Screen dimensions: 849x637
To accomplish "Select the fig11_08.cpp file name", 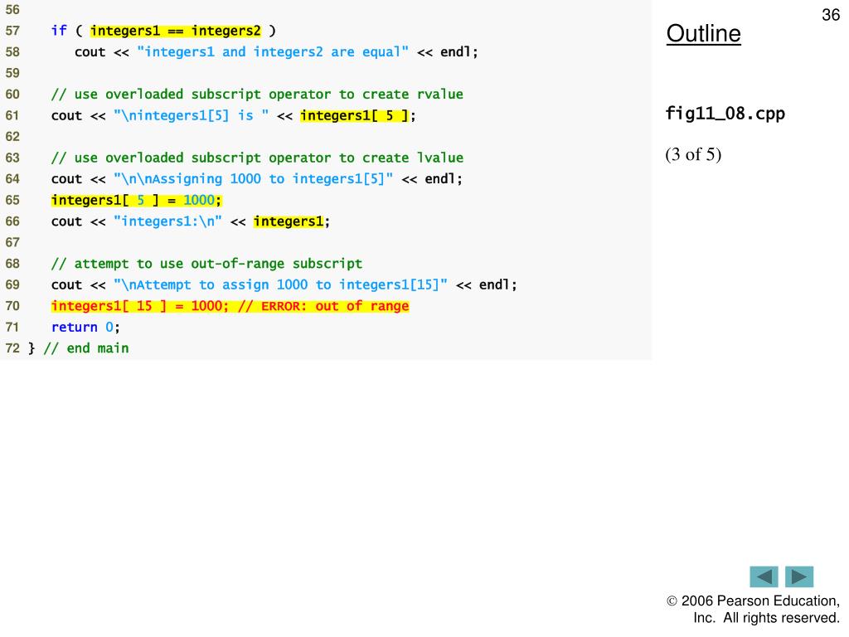I will tap(725, 114).
